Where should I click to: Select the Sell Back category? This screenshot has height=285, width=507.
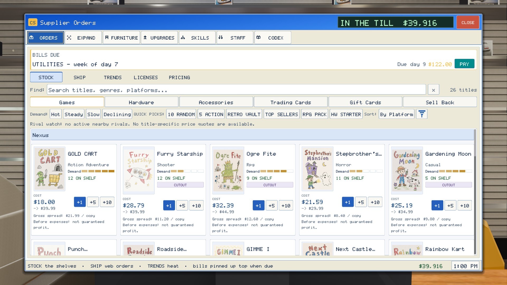pyautogui.click(x=440, y=102)
